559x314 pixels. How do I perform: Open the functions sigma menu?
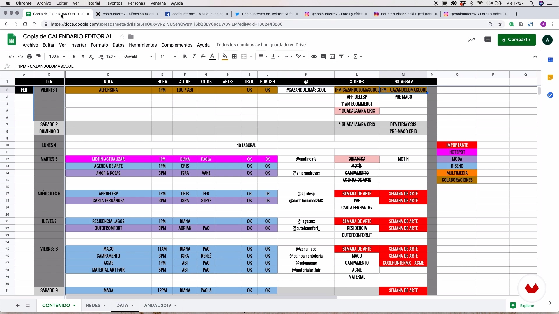[357, 56]
